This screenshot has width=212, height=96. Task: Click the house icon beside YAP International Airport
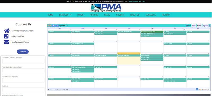(7, 31)
